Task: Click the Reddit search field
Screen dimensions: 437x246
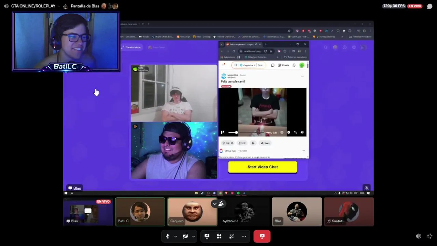Action: point(249,65)
